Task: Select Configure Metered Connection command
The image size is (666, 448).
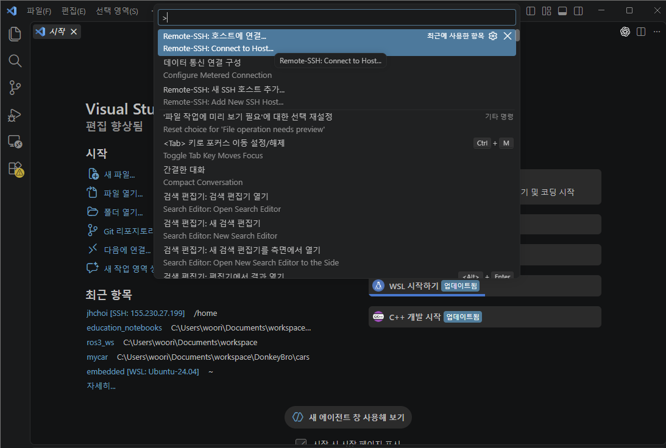Action: point(337,69)
